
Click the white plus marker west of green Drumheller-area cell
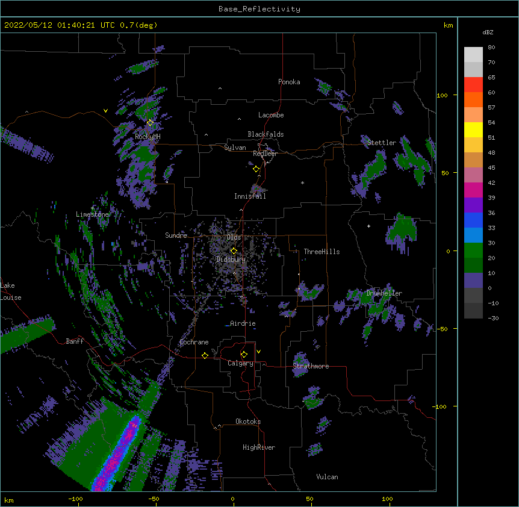tap(368, 226)
